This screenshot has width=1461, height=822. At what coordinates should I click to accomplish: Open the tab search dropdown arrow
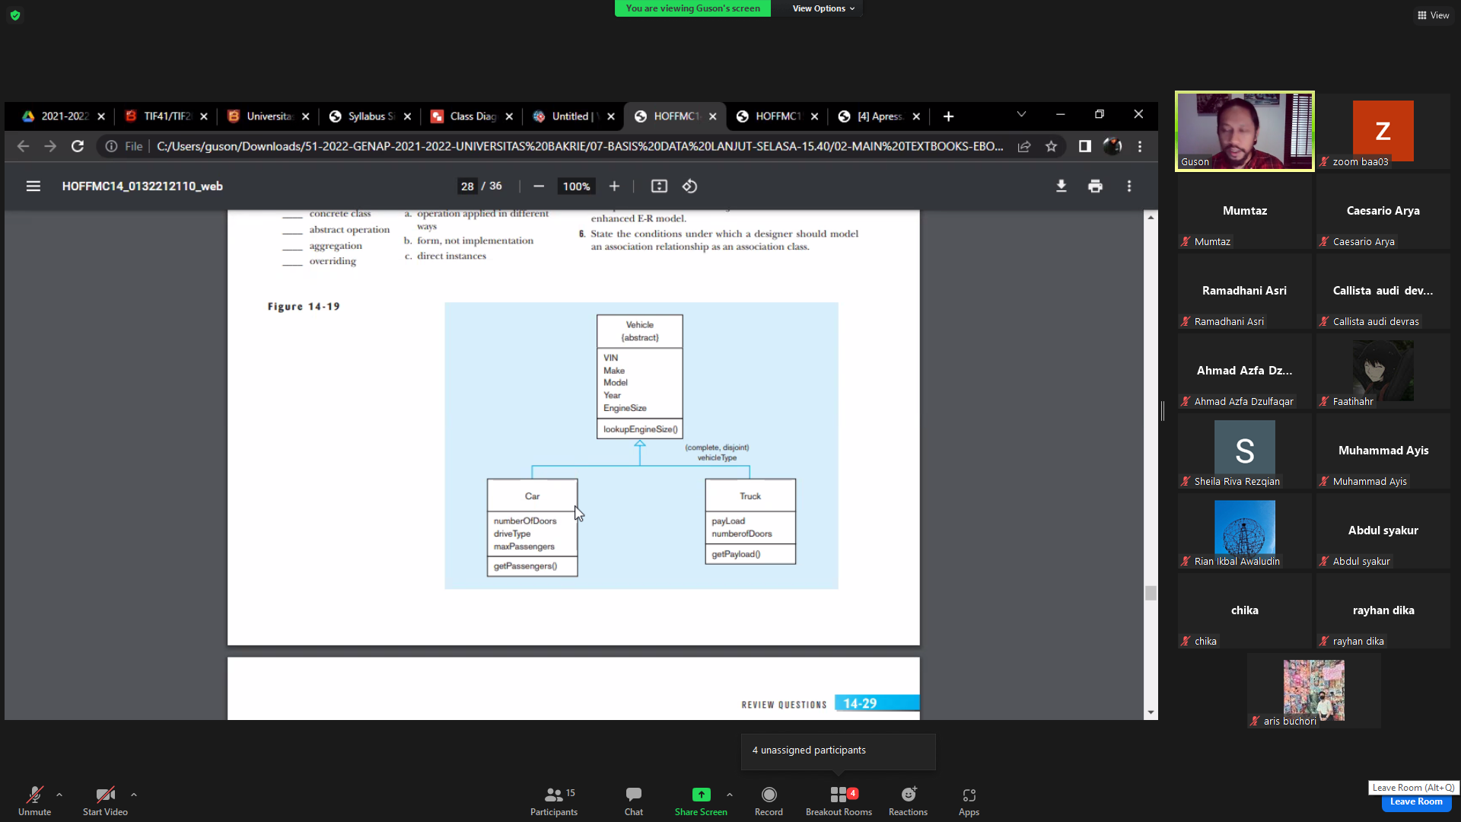coord(1021,114)
